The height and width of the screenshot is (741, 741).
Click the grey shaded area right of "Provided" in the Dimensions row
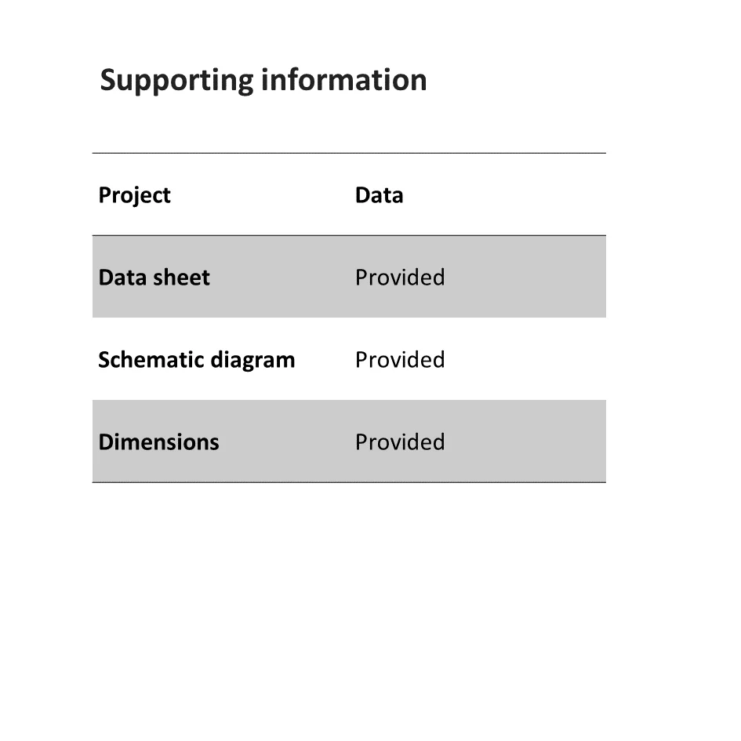click(x=525, y=442)
